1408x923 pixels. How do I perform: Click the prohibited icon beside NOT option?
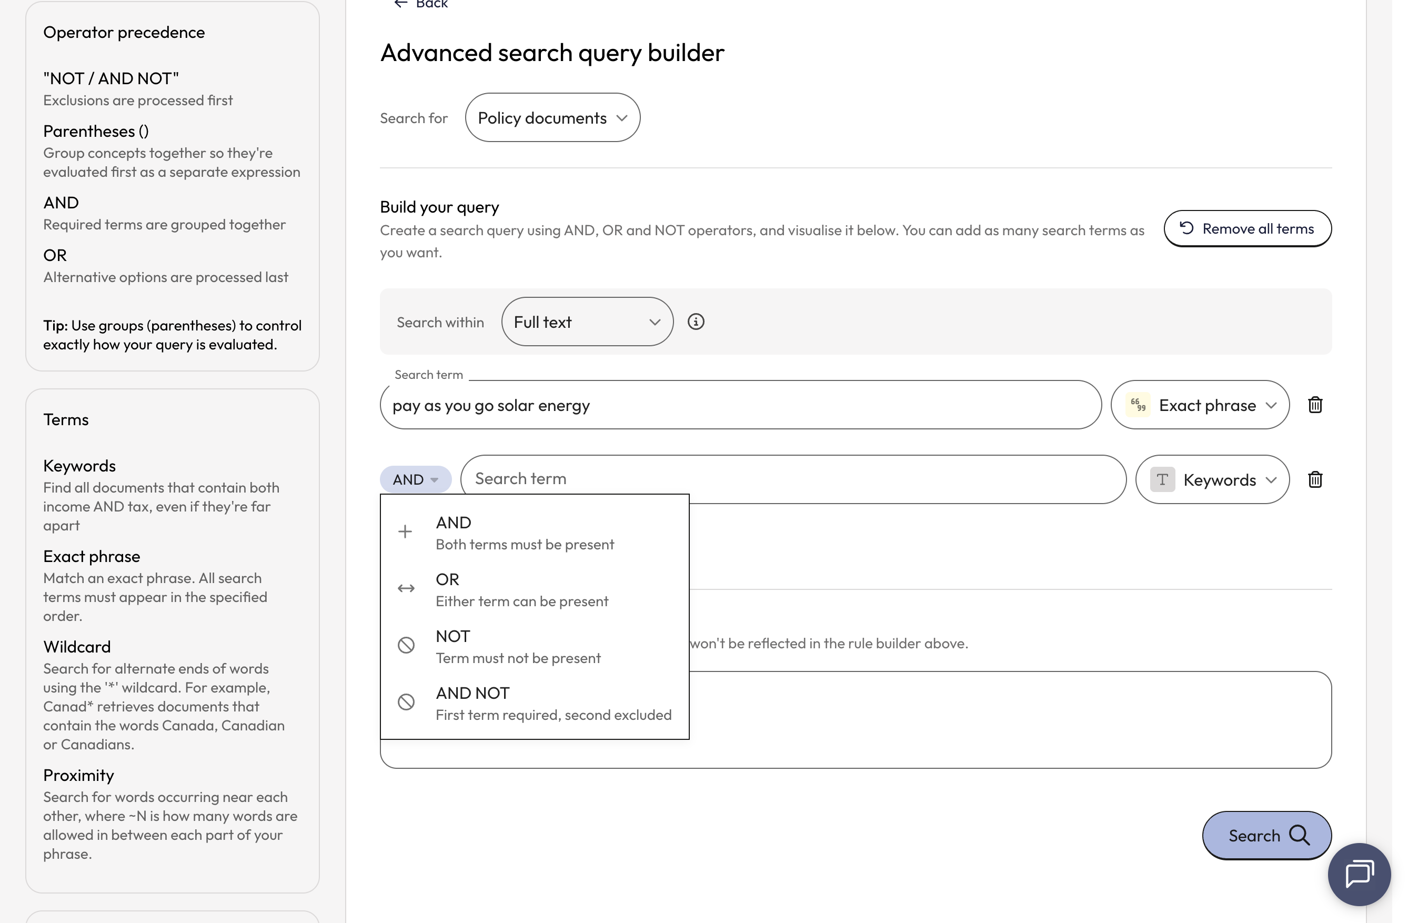[x=406, y=645]
